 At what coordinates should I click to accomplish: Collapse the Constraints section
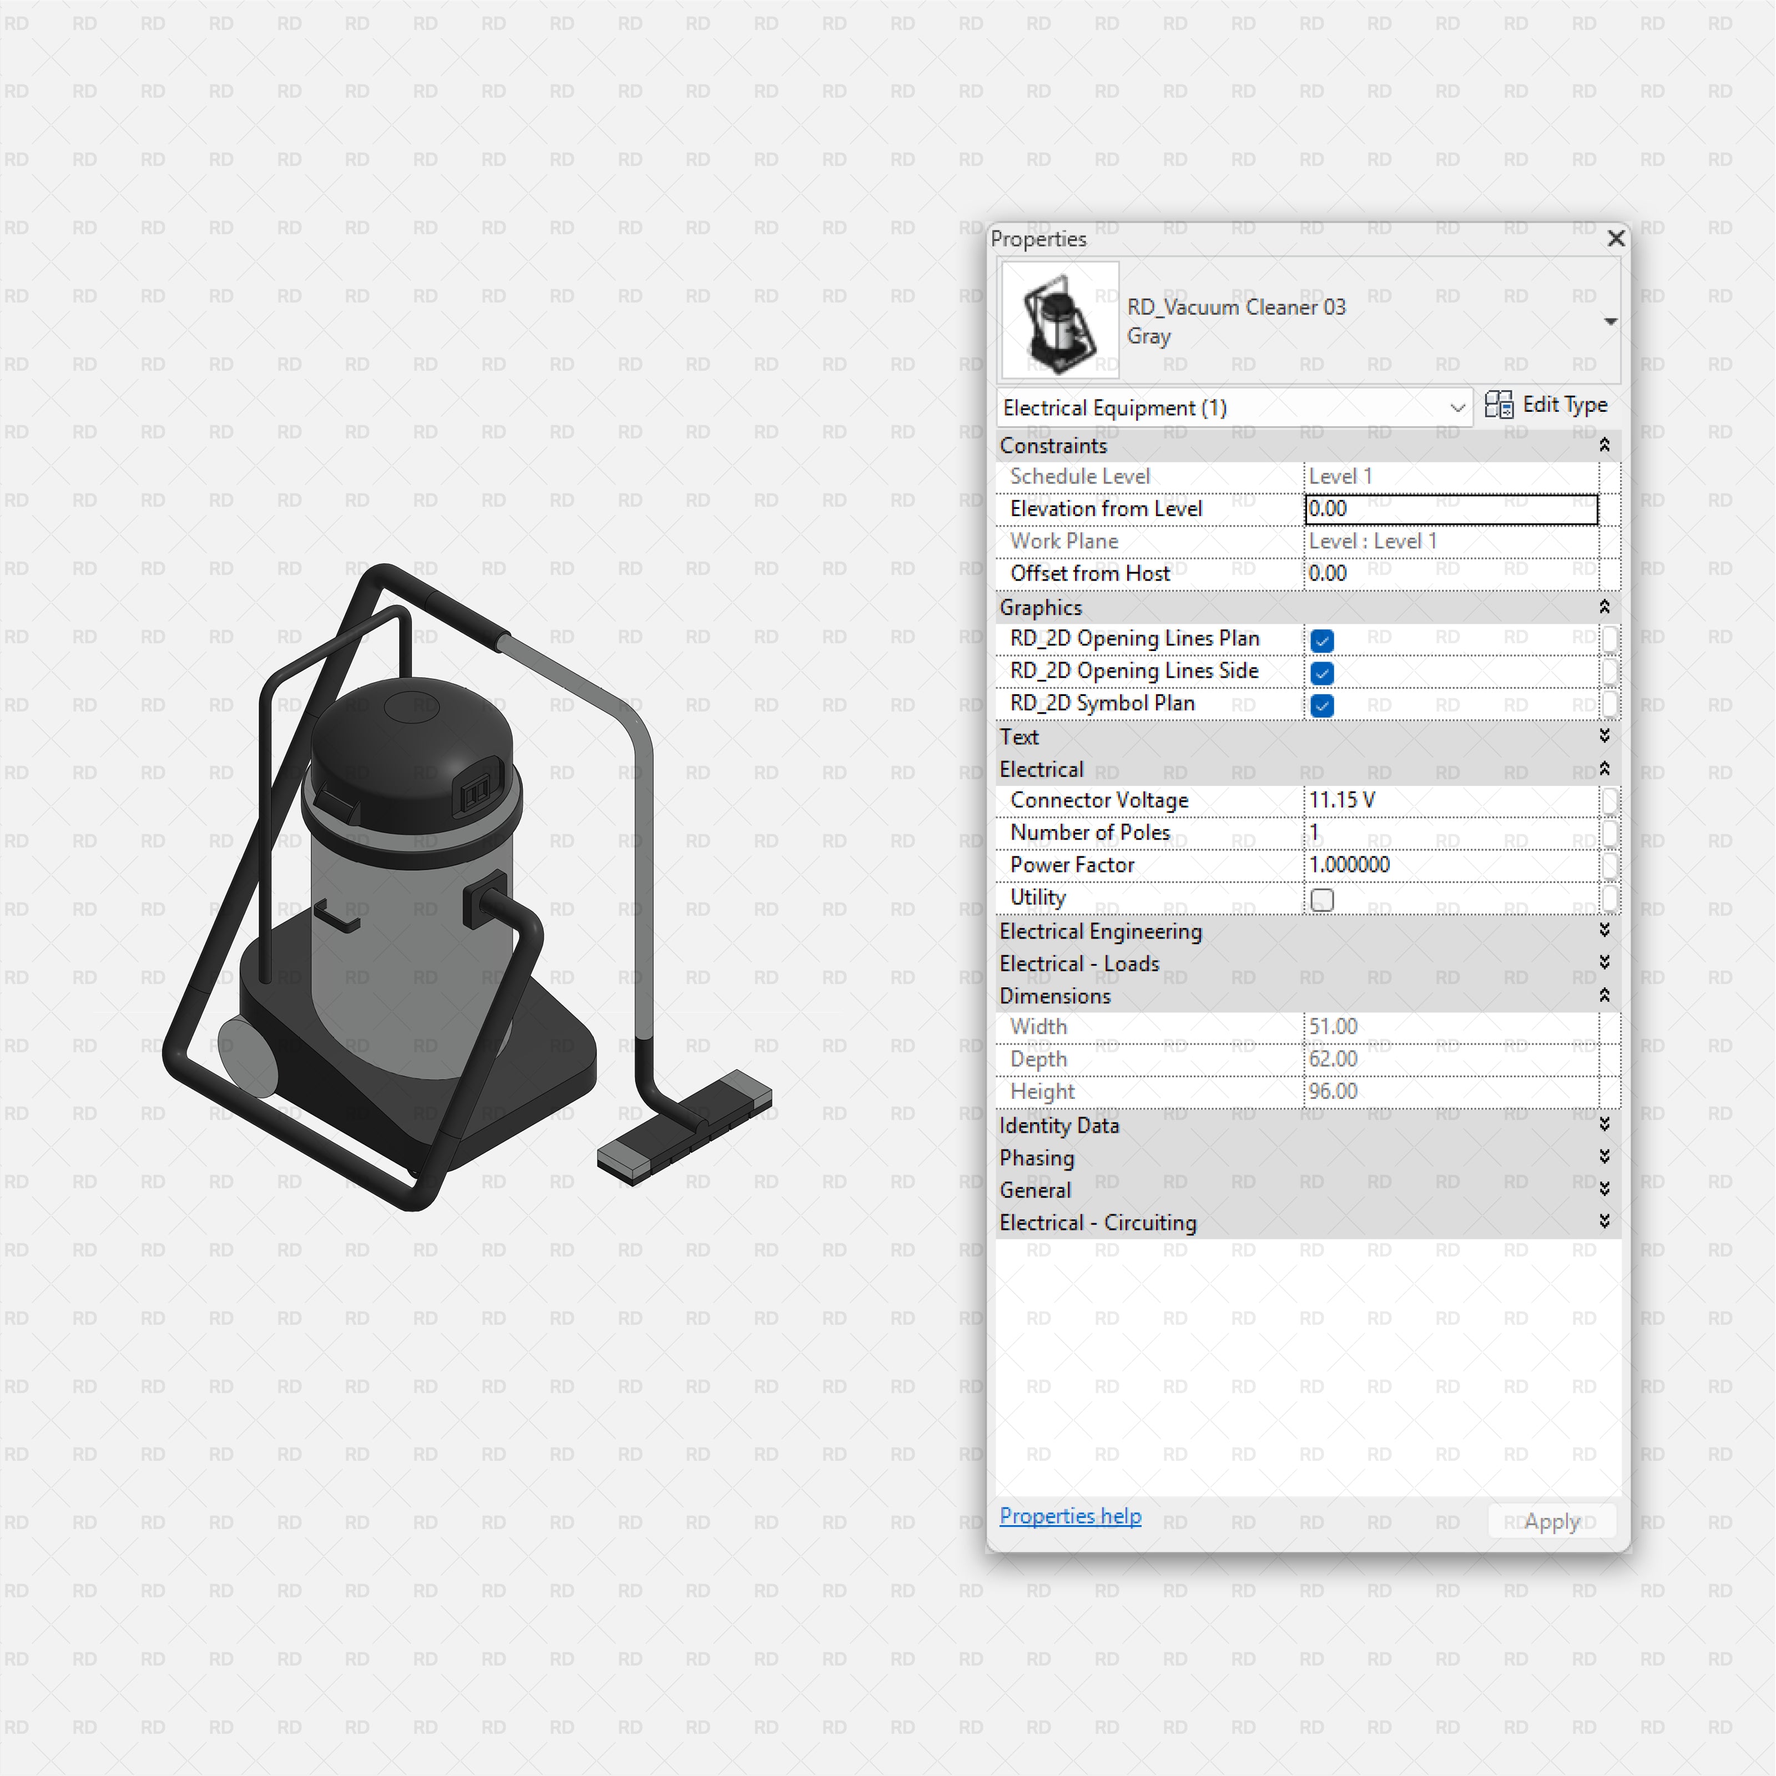point(1604,445)
